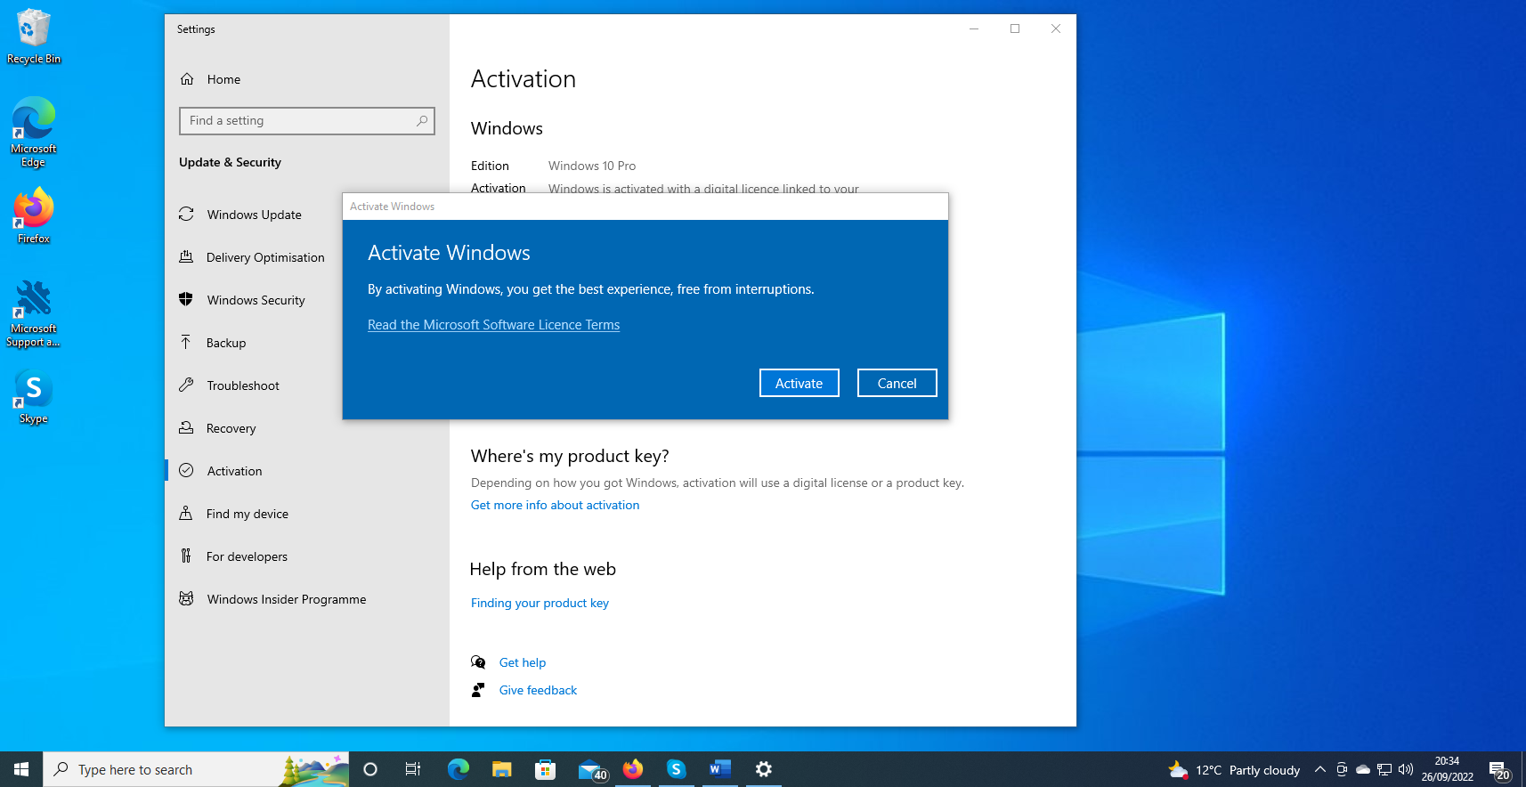Click the Windows Update refresh icon
The image size is (1526, 787).
[186, 215]
